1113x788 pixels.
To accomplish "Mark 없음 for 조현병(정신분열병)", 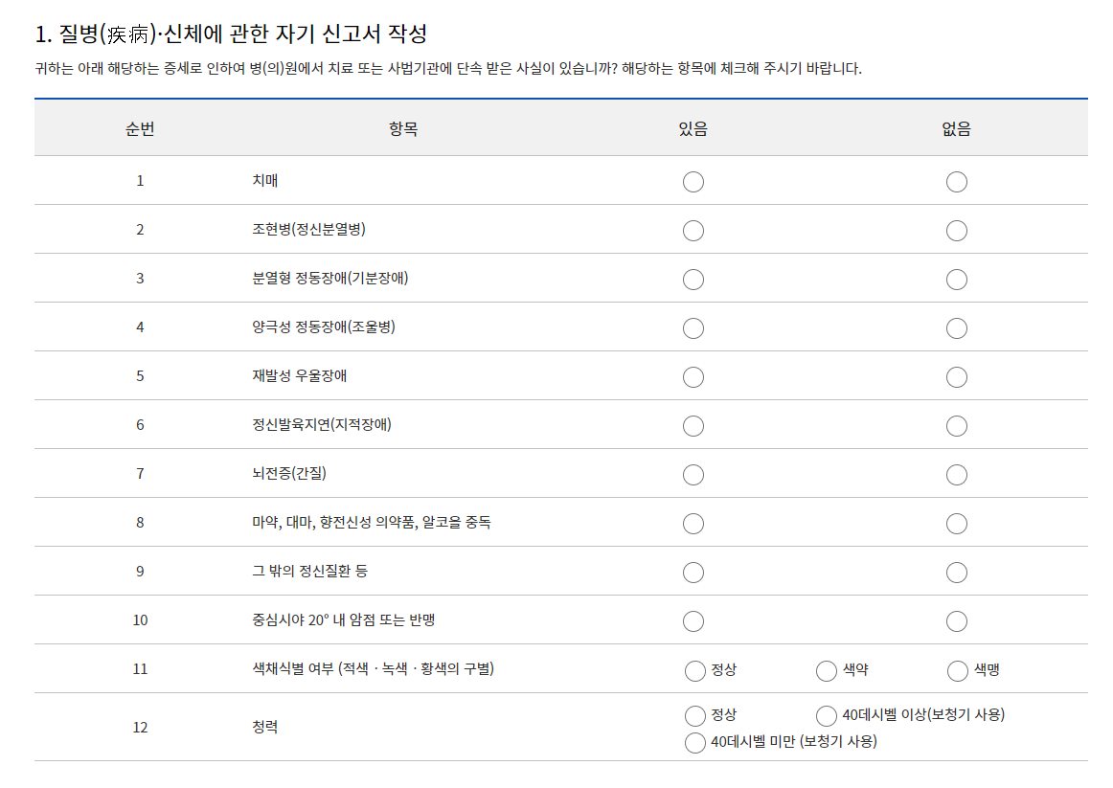I will tap(956, 230).
